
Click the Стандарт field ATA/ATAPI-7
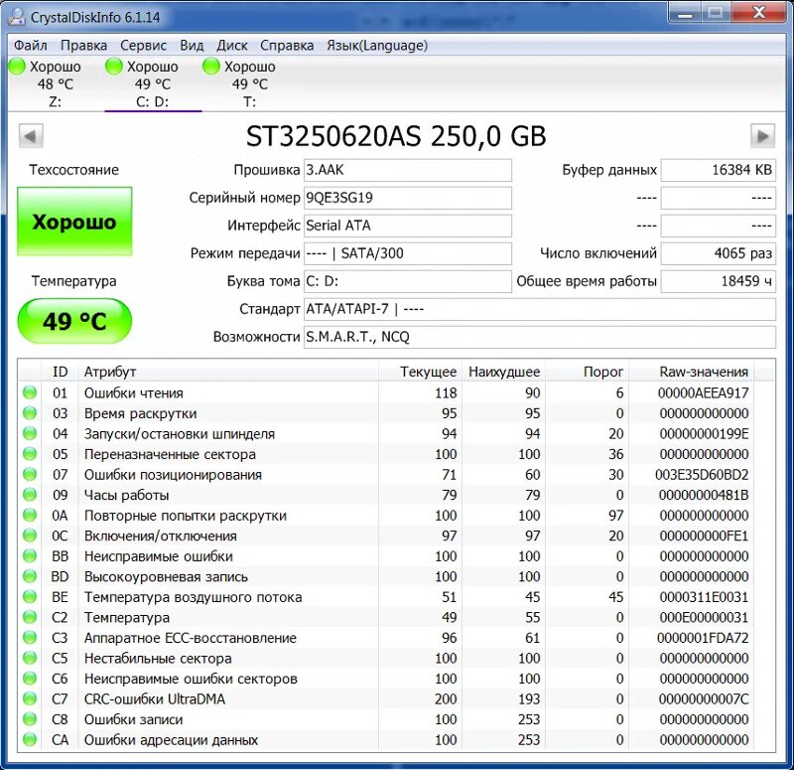pyautogui.click(x=540, y=309)
